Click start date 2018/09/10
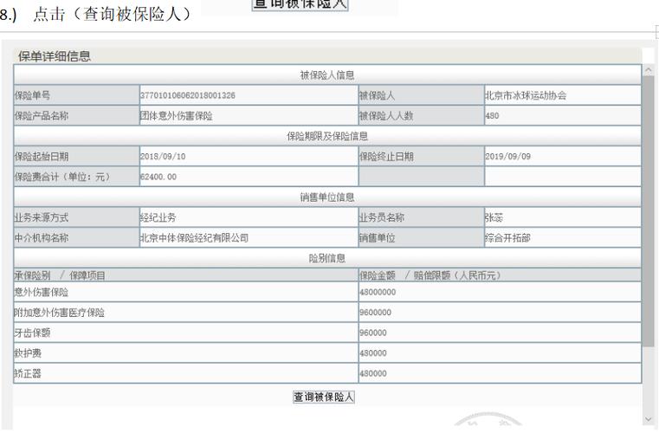Image resolution: width=659 pixels, height=433 pixels. [x=163, y=157]
